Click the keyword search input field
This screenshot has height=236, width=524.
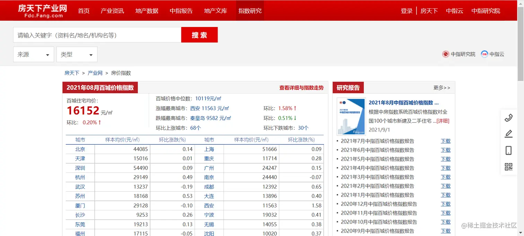97,35
